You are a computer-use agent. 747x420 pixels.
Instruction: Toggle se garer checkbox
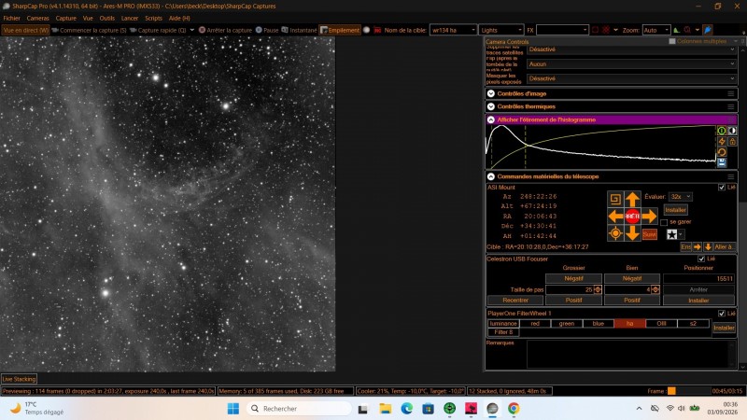click(664, 222)
